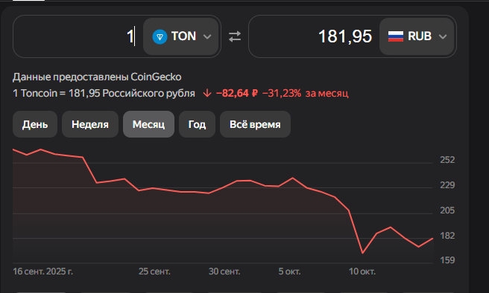489x293 pixels.
Task: Click the −82,64 ₽ change value
Action: [237, 93]
